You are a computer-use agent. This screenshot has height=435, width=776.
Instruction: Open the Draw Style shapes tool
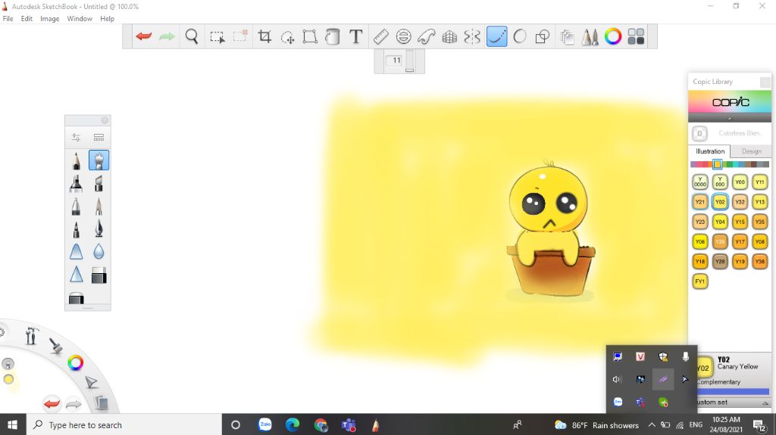tap(543, 36)
